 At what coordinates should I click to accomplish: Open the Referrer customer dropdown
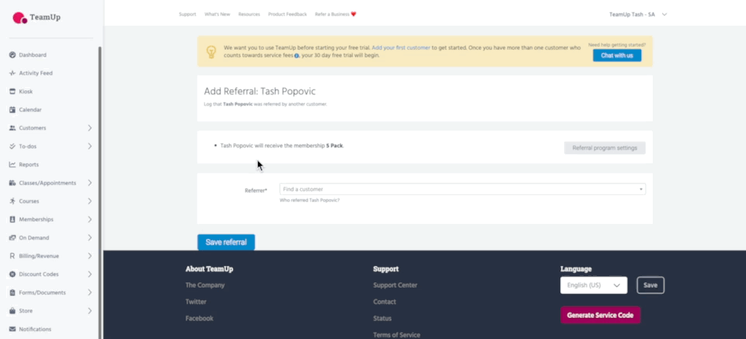(x=462, y=189)
